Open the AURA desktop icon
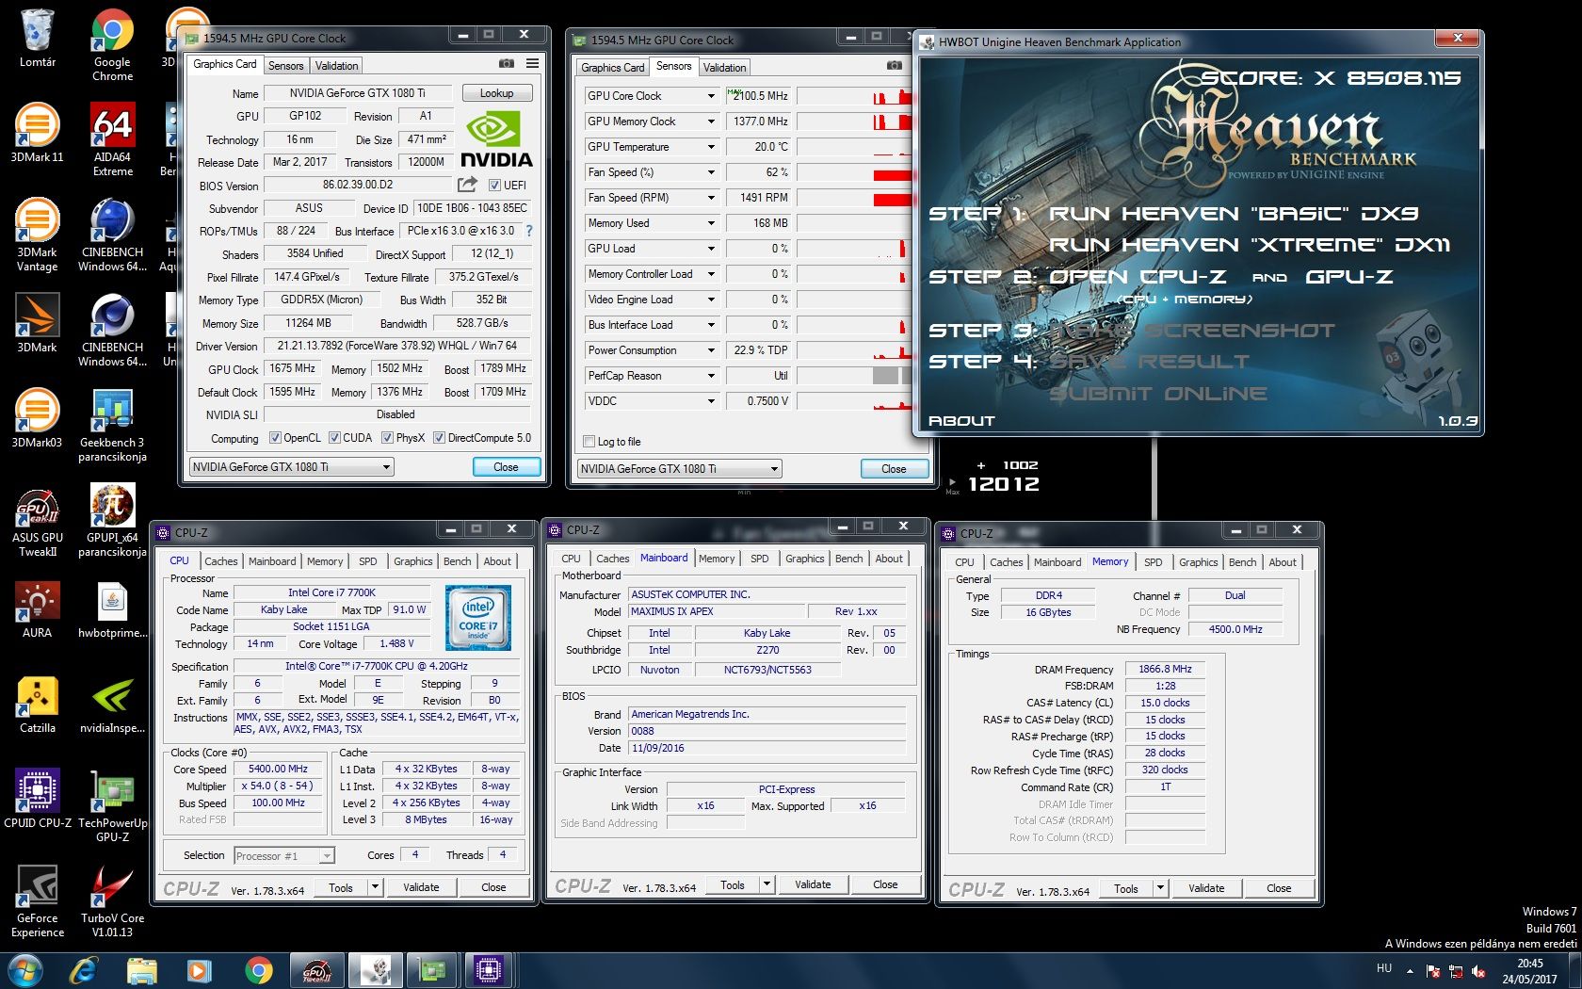 [x=37, y=608]
